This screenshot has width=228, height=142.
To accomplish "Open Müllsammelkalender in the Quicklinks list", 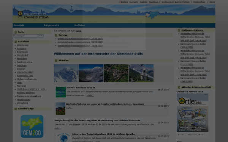I will (x=27, y=79).
